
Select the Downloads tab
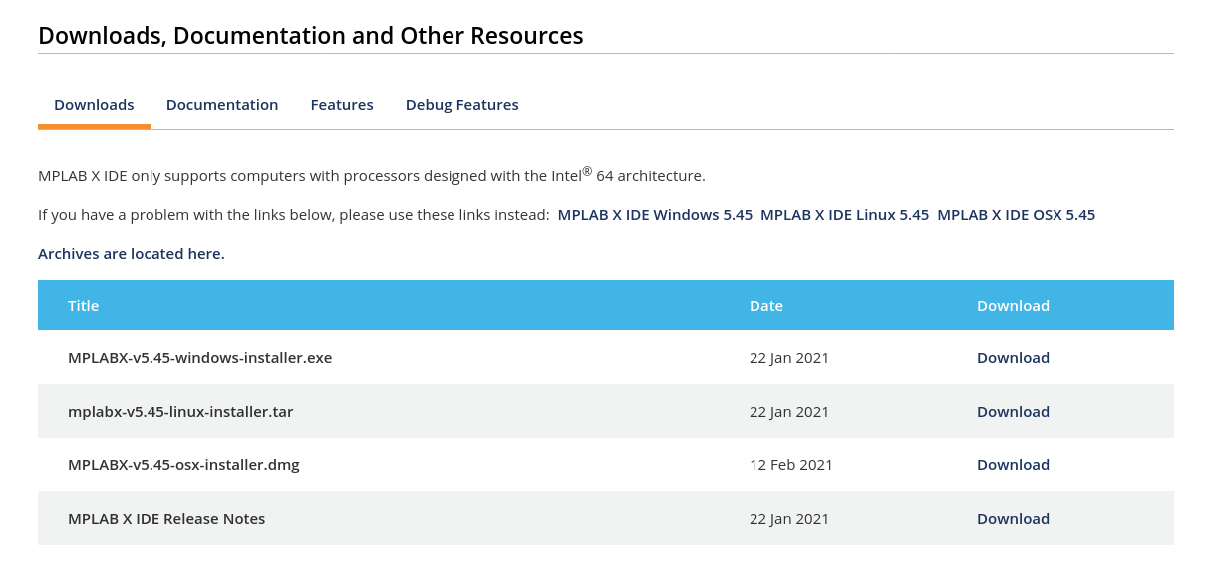click(x=94, y=104)
